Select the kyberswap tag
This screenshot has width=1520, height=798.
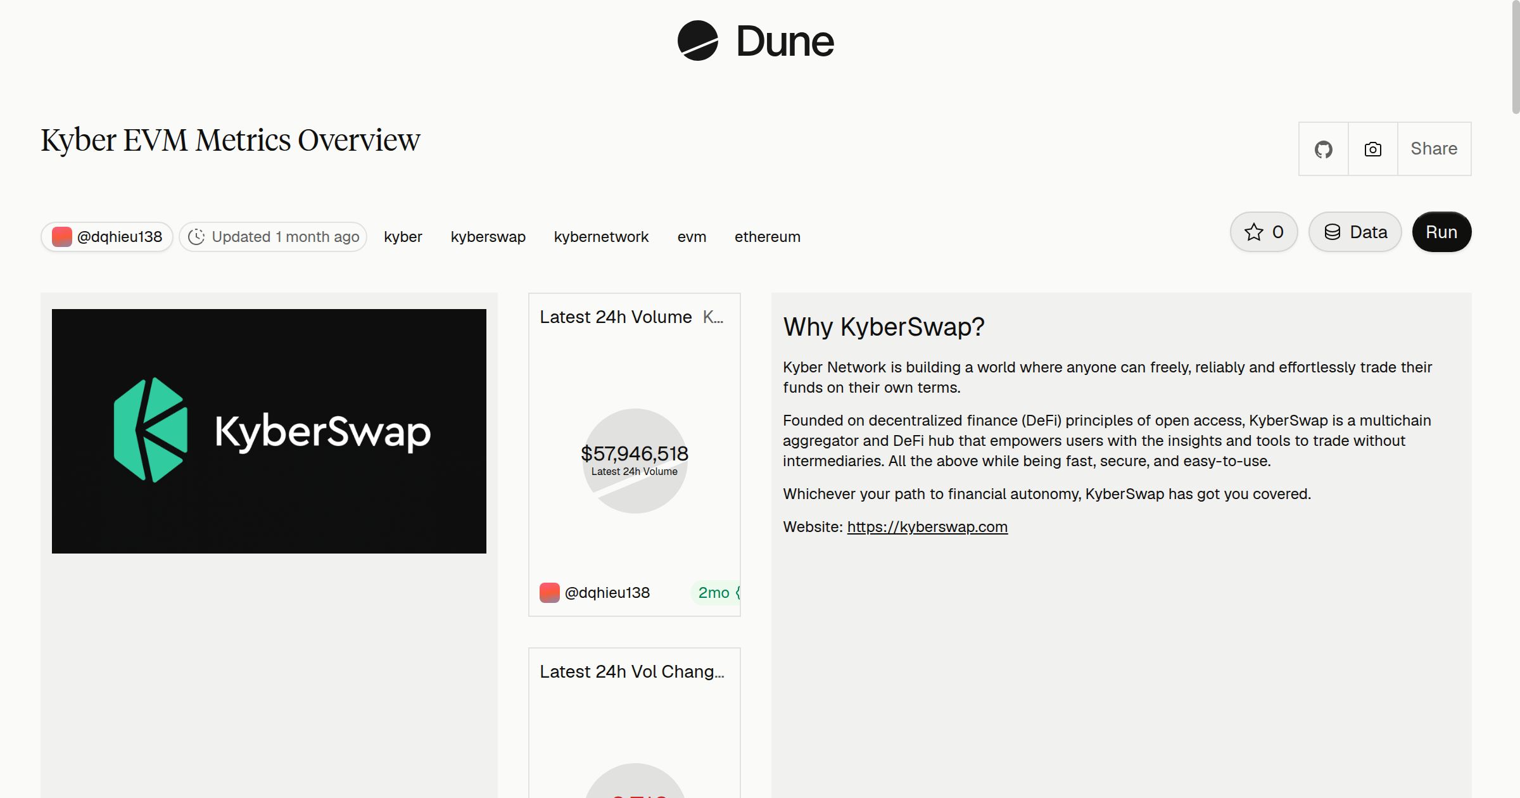tap(488, 237)
